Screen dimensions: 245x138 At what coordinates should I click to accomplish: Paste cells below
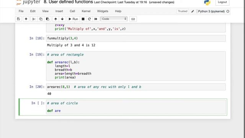47,19
